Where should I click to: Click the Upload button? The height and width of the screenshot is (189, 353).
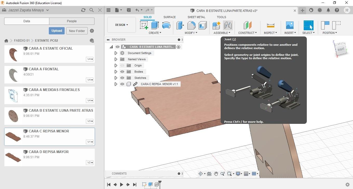coord(57,31)
